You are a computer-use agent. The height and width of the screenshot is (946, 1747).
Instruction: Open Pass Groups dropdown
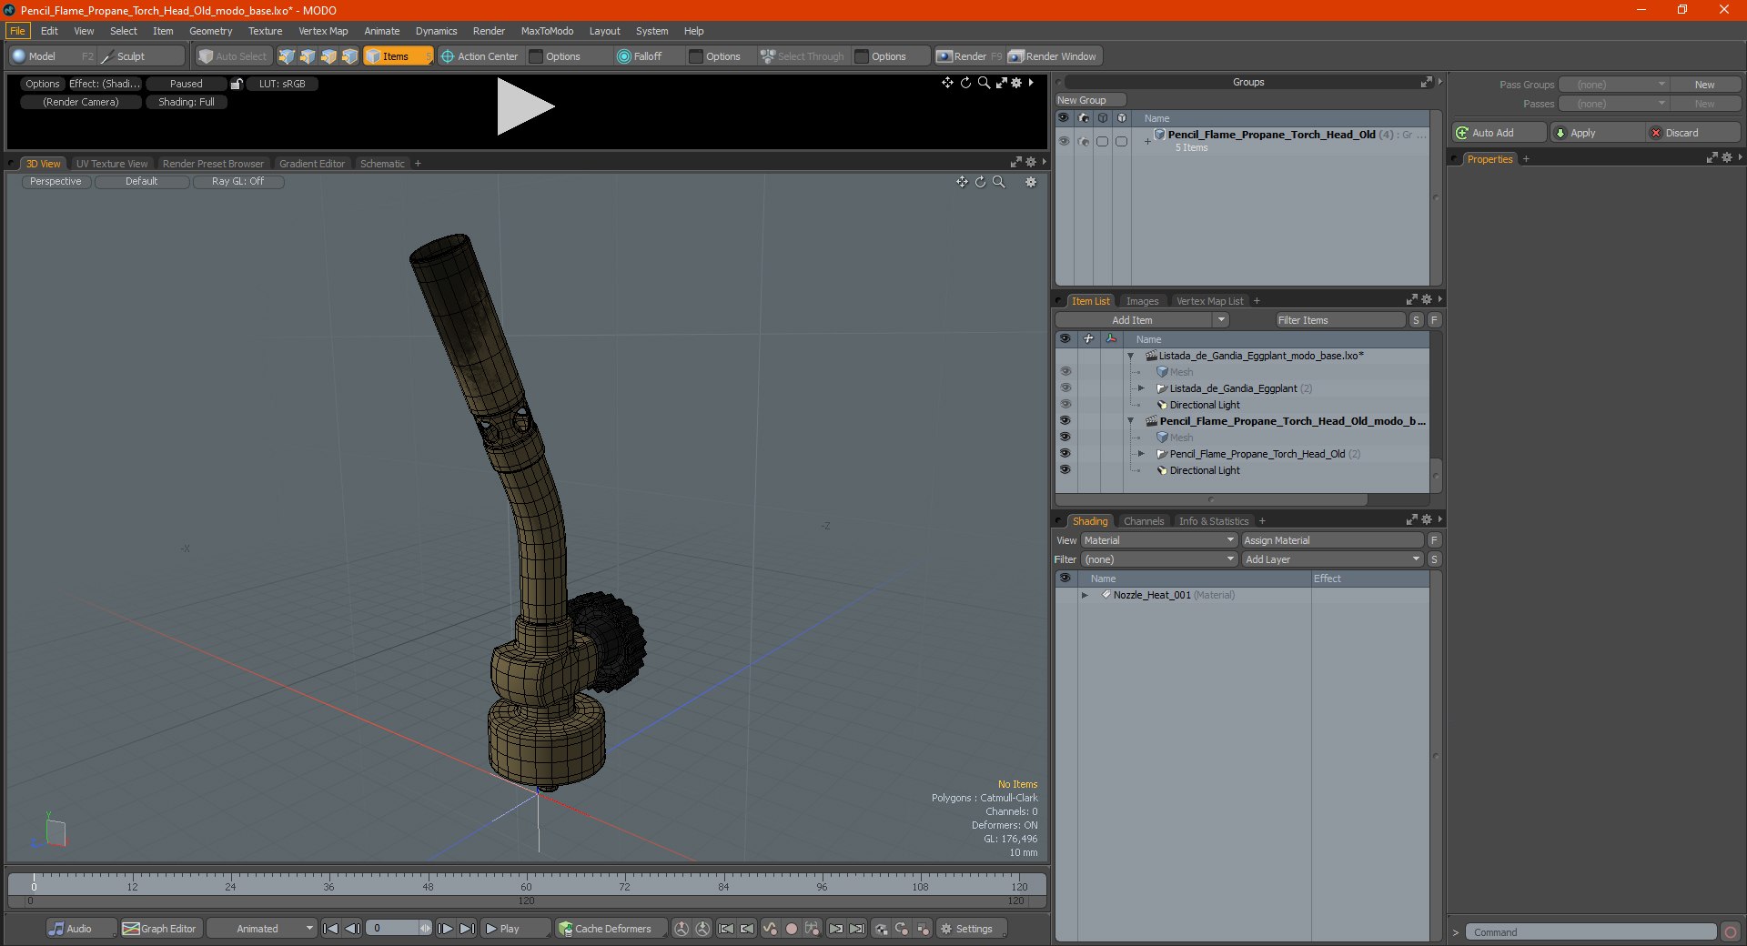click(x=1613, y=85)
